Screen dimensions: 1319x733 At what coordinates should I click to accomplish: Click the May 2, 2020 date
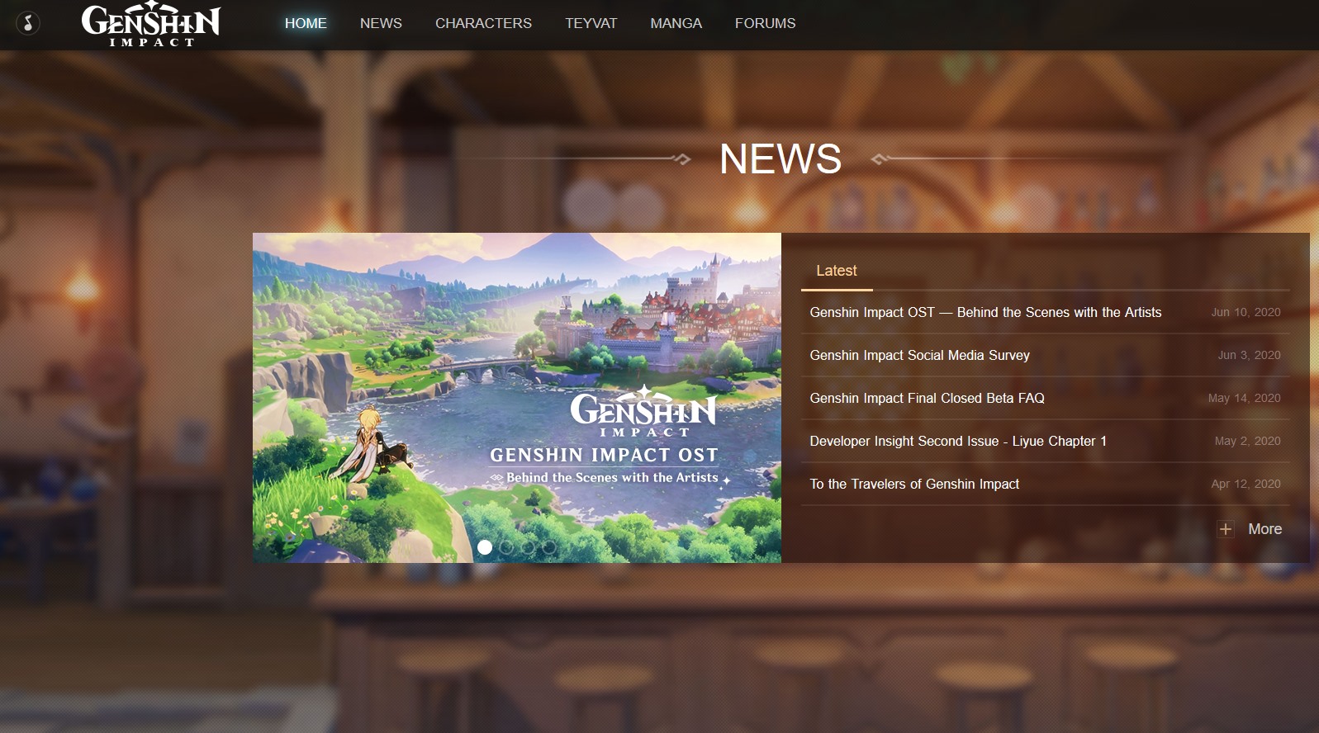coord(1247,441)
